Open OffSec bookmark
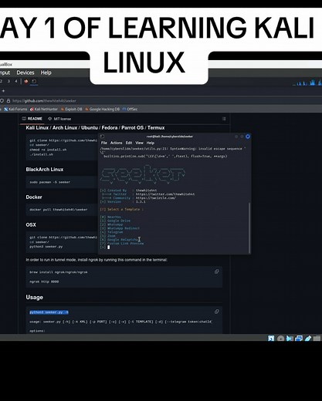This screenshot has width=322, height=401. [130, 110]
